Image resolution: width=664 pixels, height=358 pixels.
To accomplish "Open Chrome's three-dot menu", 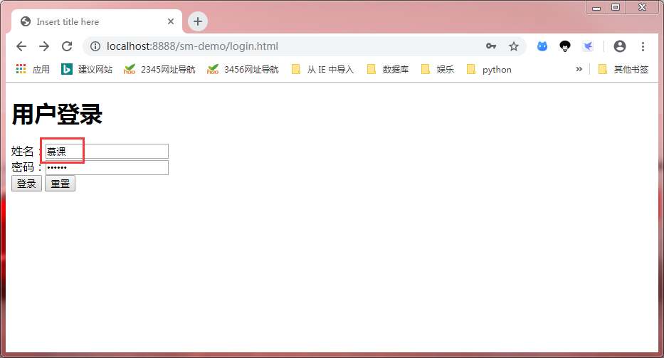I will point(643,46).
